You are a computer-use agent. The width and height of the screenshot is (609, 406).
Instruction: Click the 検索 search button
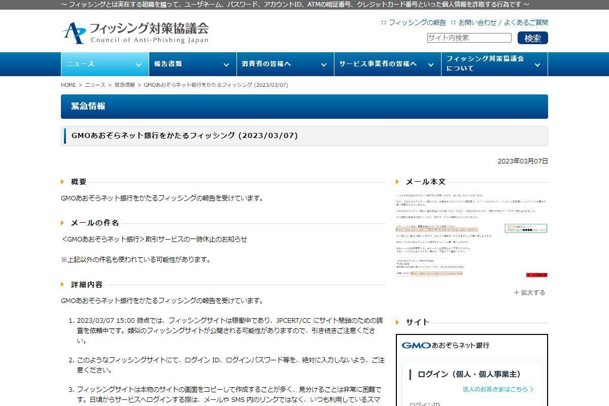pyautogui.click(x=533, y=38)
